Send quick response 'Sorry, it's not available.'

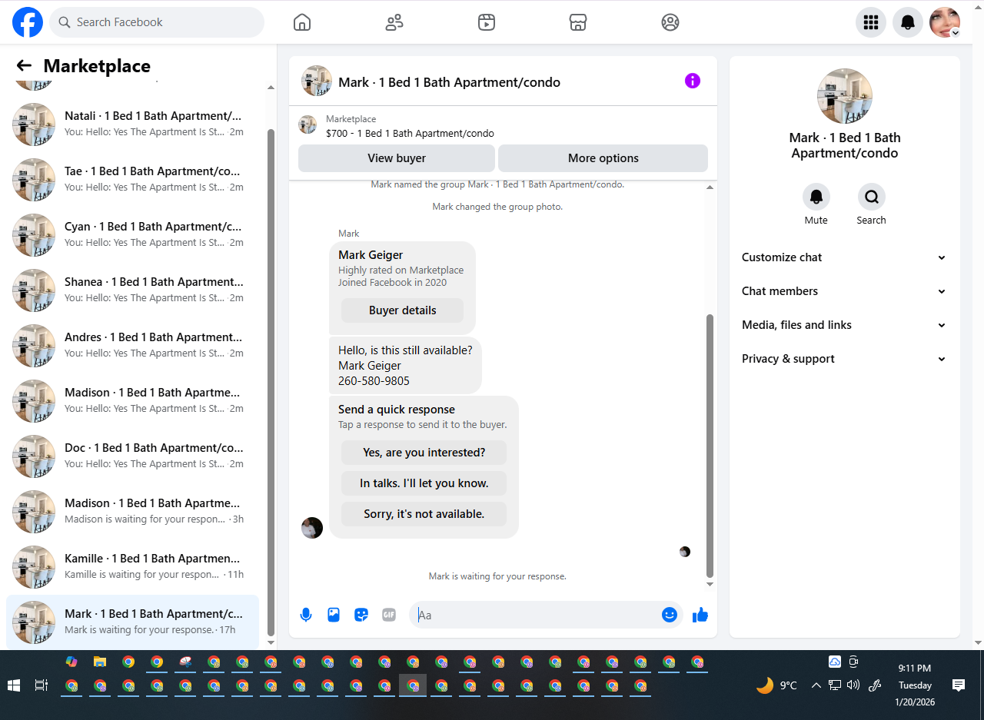424,514
